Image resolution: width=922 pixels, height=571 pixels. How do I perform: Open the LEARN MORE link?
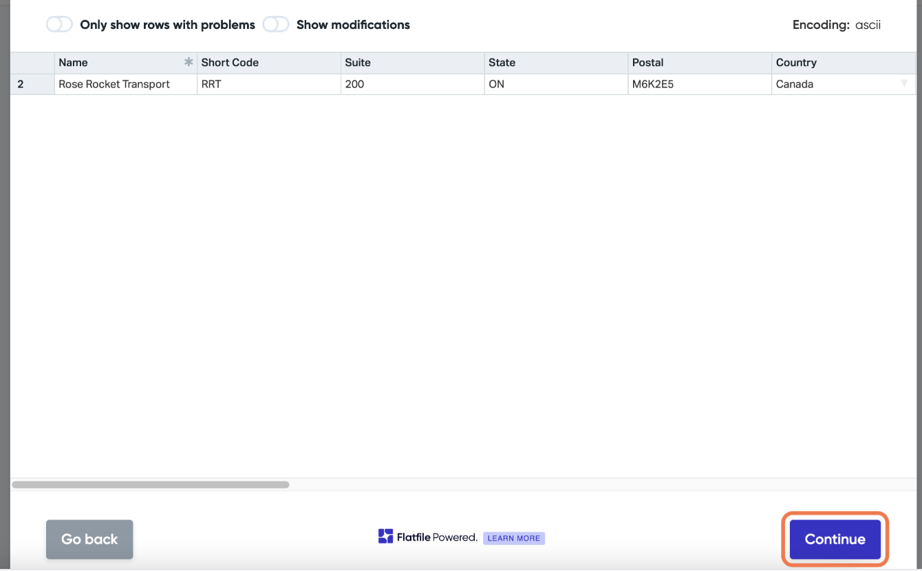(514, 538)
